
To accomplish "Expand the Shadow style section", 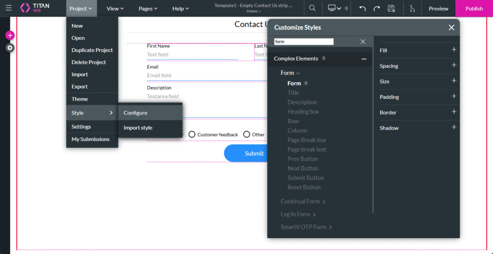I will (x=454, y=127).
